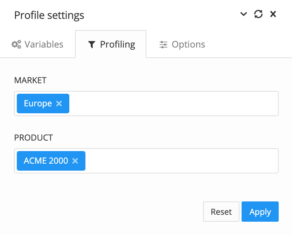Remove the Europe tag with its x icon
Screen dimensions: 292x235
point(59,103)
